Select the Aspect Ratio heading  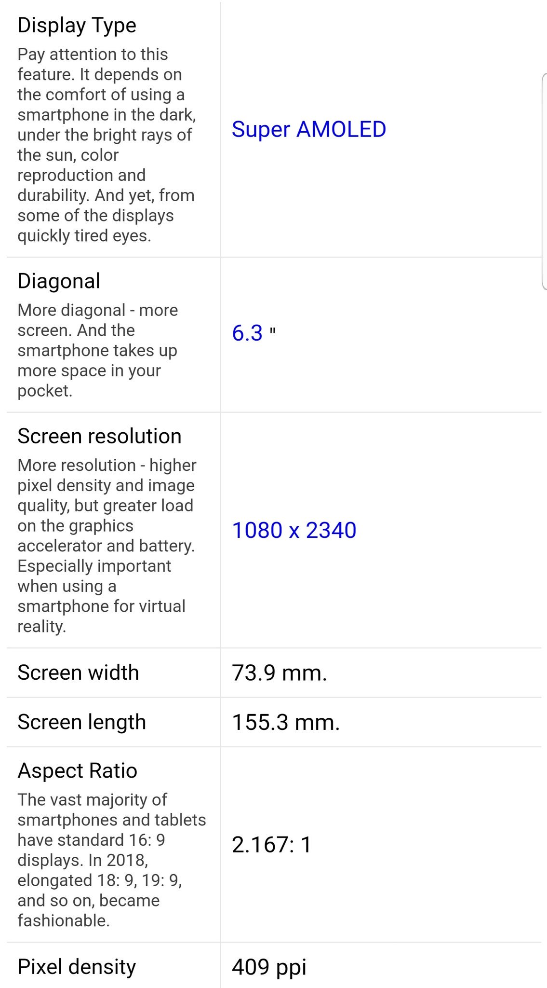77,770
